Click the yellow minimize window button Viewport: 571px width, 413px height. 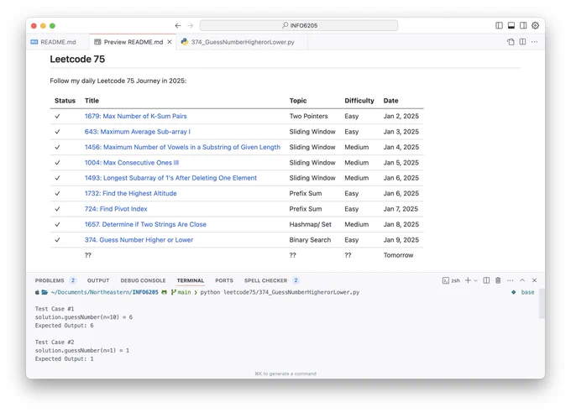point(43,26)
